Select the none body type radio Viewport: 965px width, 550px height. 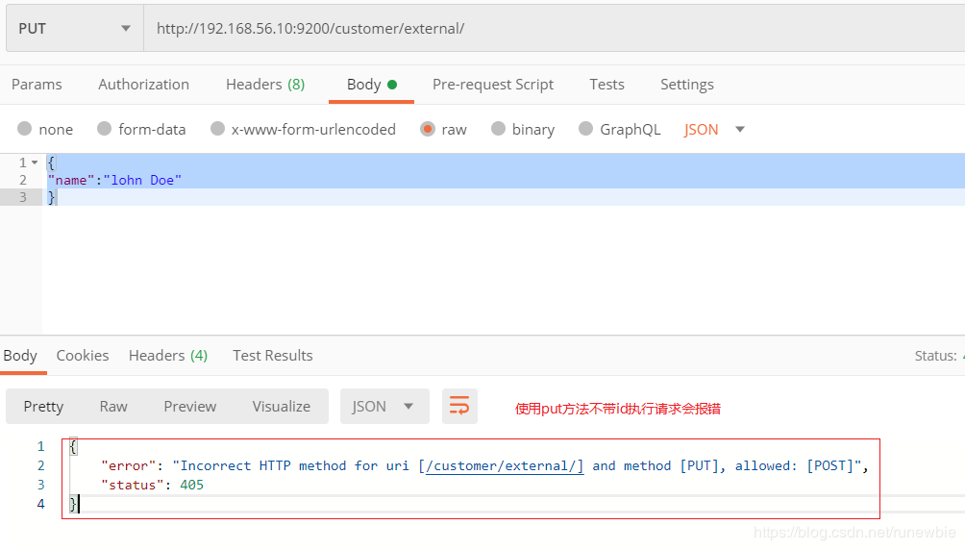coord(25,129)
